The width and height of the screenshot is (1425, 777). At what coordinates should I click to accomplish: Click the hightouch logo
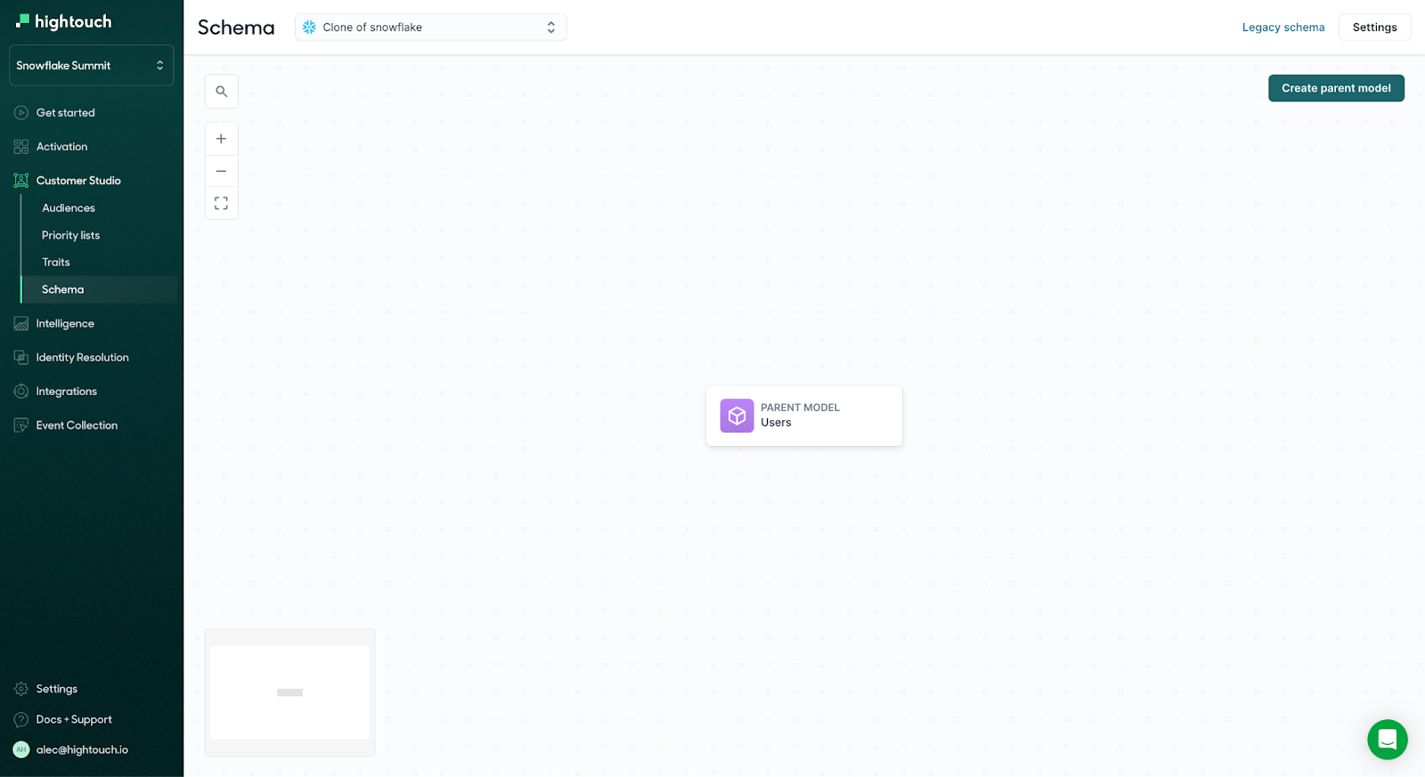pos(64,21)
